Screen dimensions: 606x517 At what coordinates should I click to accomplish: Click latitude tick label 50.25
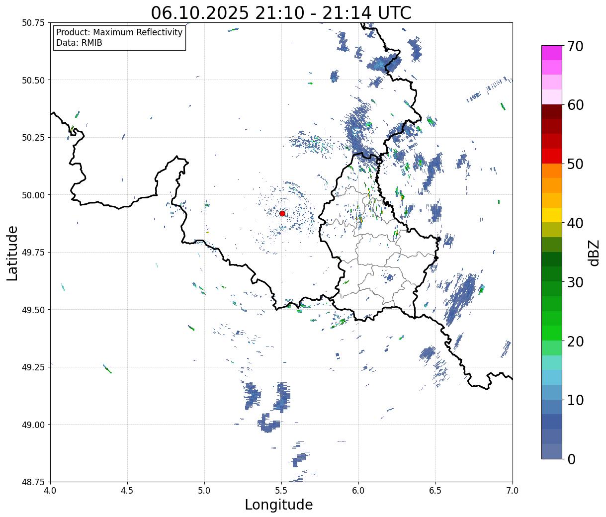(33, 138)
